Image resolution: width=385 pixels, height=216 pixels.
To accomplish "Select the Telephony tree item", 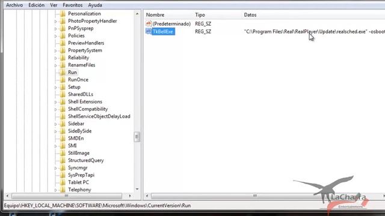I will coord(79,190).
